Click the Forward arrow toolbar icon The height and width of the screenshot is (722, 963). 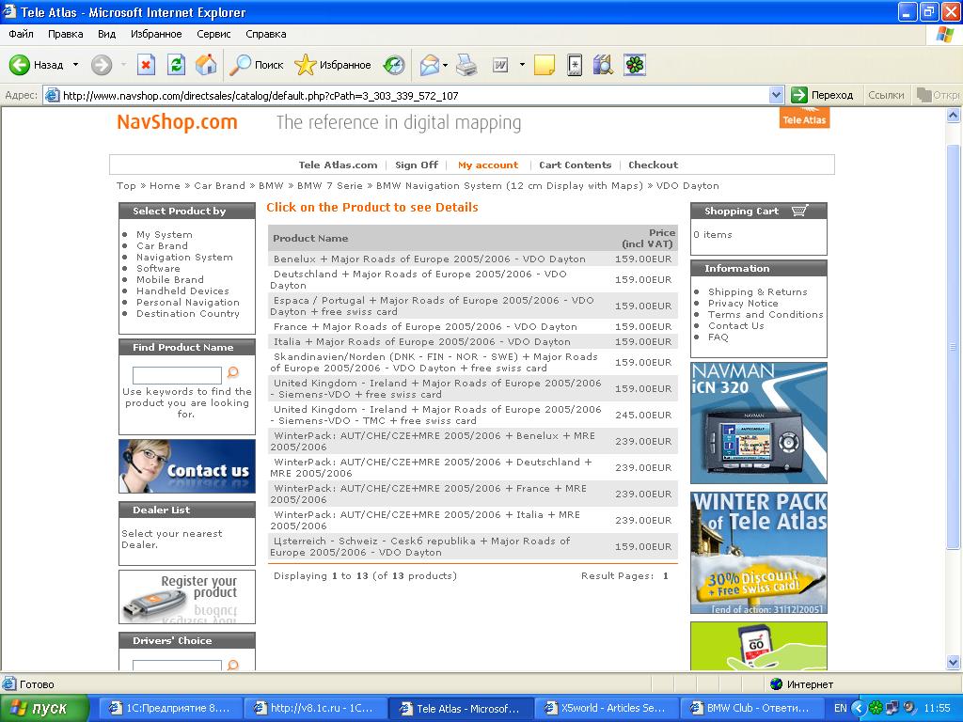(x=102, y=65)
